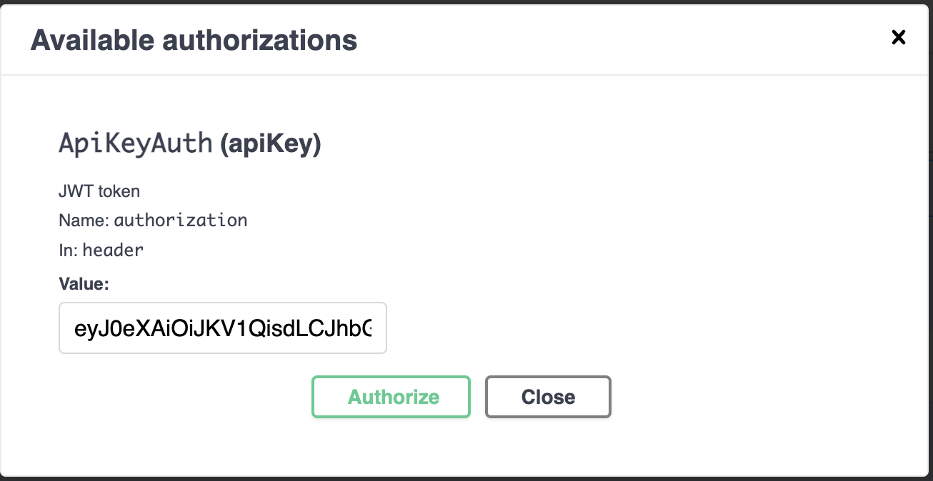The height and width of the screenshot is (481, 933).
Task: Click the "In:" label
Action: [x=68, y=250]
